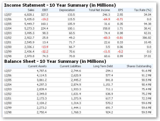The height and width of the screenshot is (121, 160).
Task: Select the 91.6 Mil shares outstanding cell
Action: point(146,70)
